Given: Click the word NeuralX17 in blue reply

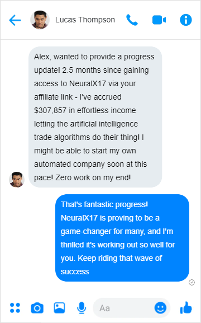Looking at the screenshot, I should pos(79,218).
